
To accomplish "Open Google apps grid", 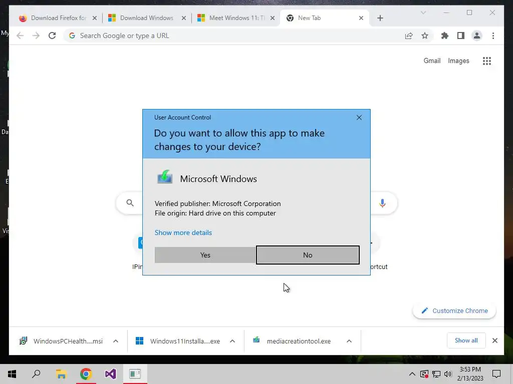I will pyautogui.click(x=487, y=60).
